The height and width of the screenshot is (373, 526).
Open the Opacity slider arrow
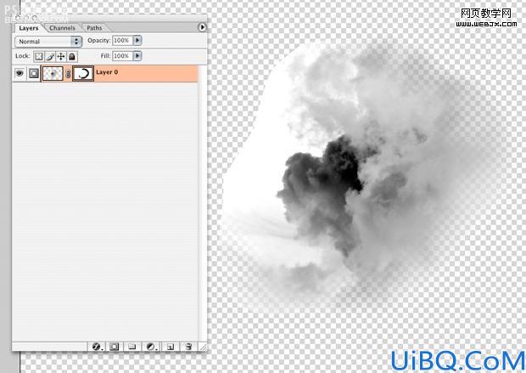tap(137, 40)
